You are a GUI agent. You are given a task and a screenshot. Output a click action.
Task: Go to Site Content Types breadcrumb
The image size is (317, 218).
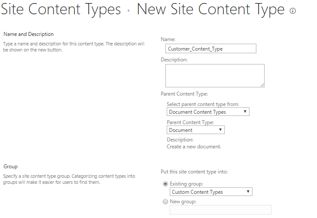(61, 9)
